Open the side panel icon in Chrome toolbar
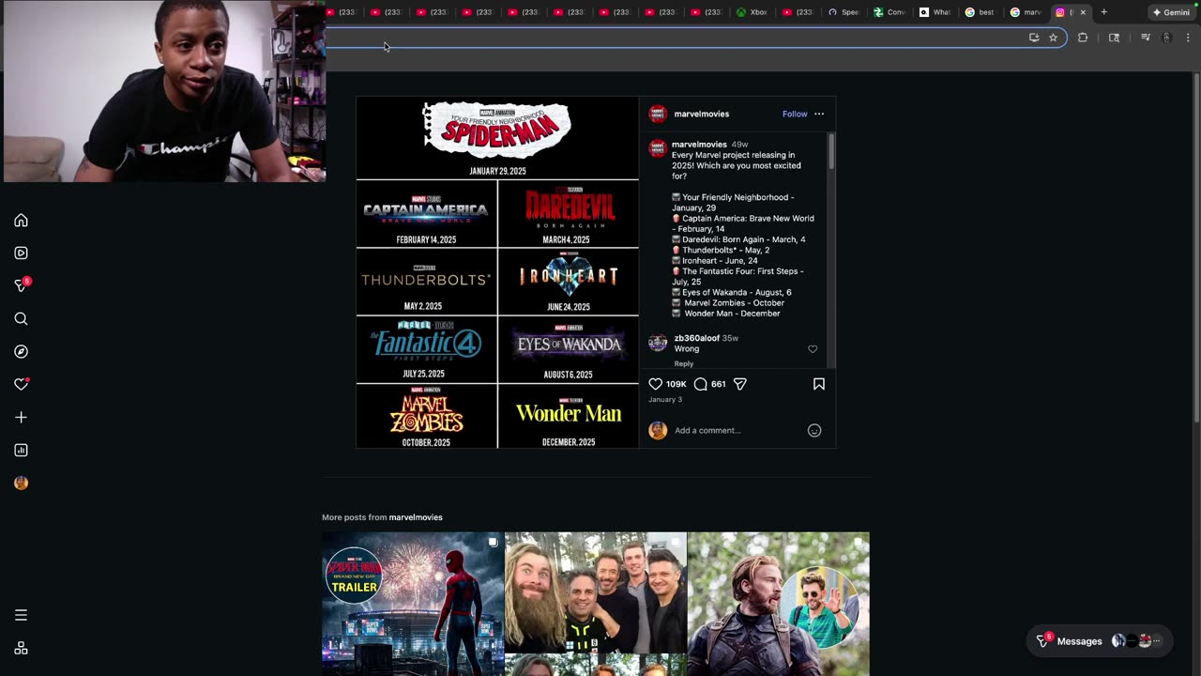Screen dimensions: 1201x676 point(1114,38)
